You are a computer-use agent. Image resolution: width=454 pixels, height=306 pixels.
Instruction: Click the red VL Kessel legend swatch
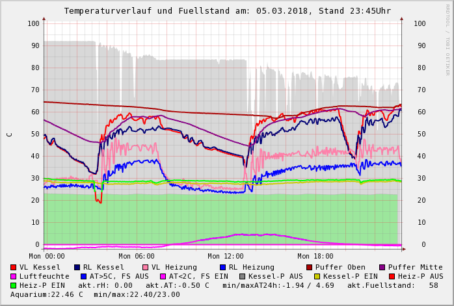tap(13, 267)
